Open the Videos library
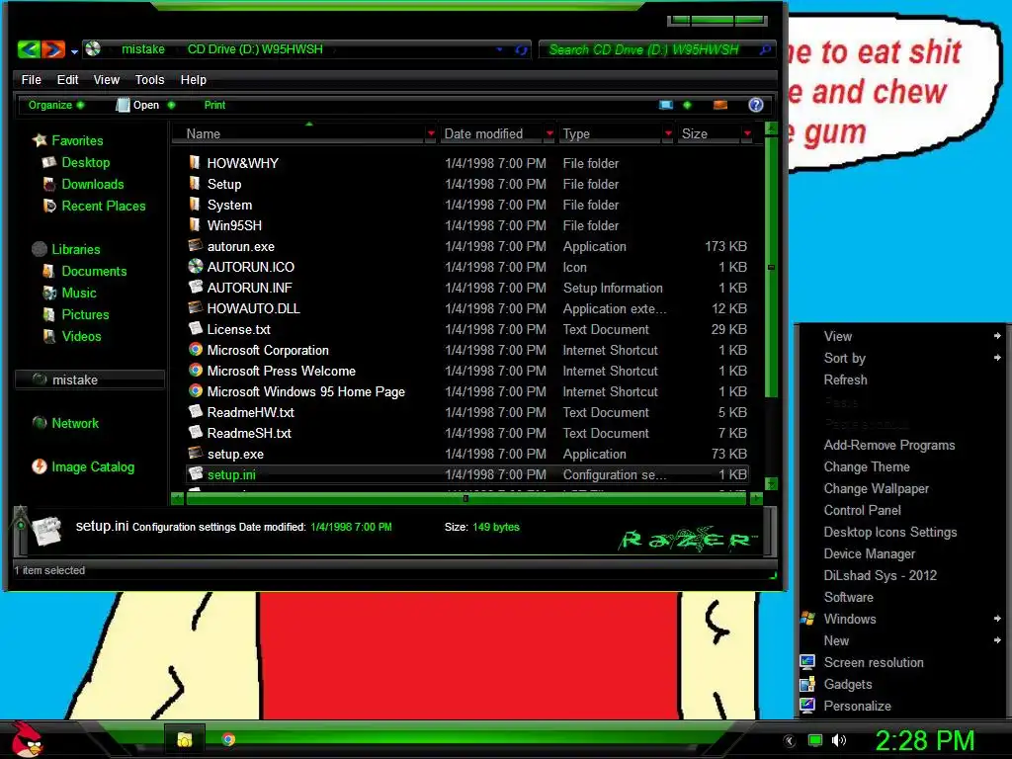Image resolution: width=1012 pixels, height=759 pixels. pyautogui.click(x=81, y=336)
